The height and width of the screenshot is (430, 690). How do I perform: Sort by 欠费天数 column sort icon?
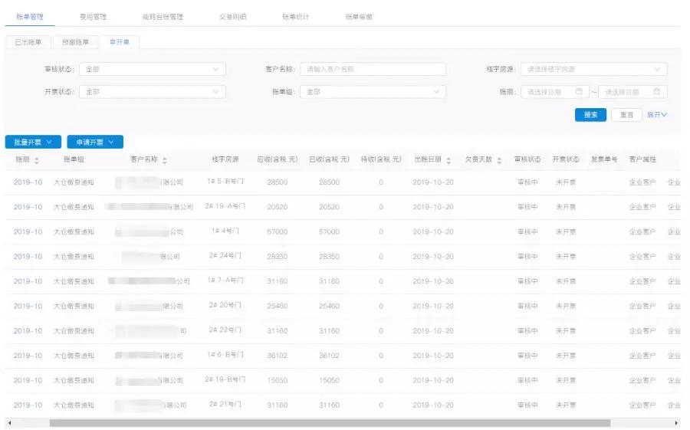click(500, 160)
